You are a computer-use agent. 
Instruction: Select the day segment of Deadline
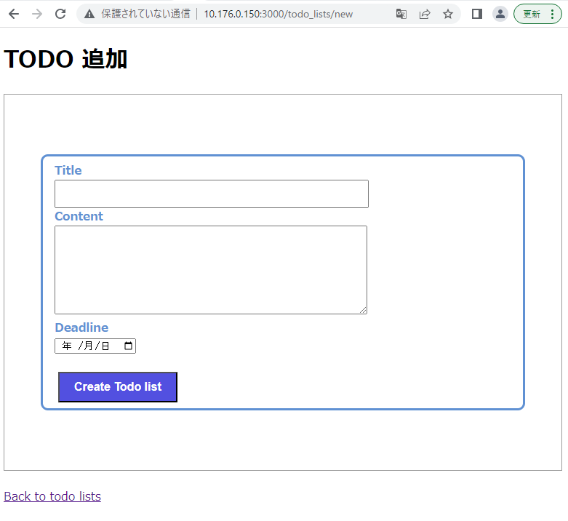[105, 346]
